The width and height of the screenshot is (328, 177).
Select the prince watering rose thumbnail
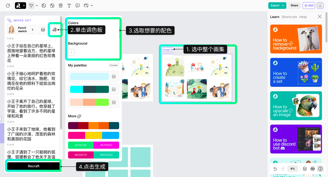pos(197,66)
